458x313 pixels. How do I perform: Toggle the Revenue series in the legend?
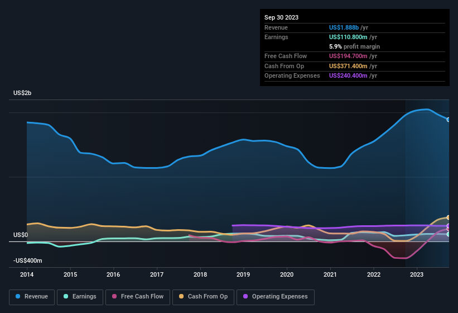pyautogui.click(x=31, y=296)
